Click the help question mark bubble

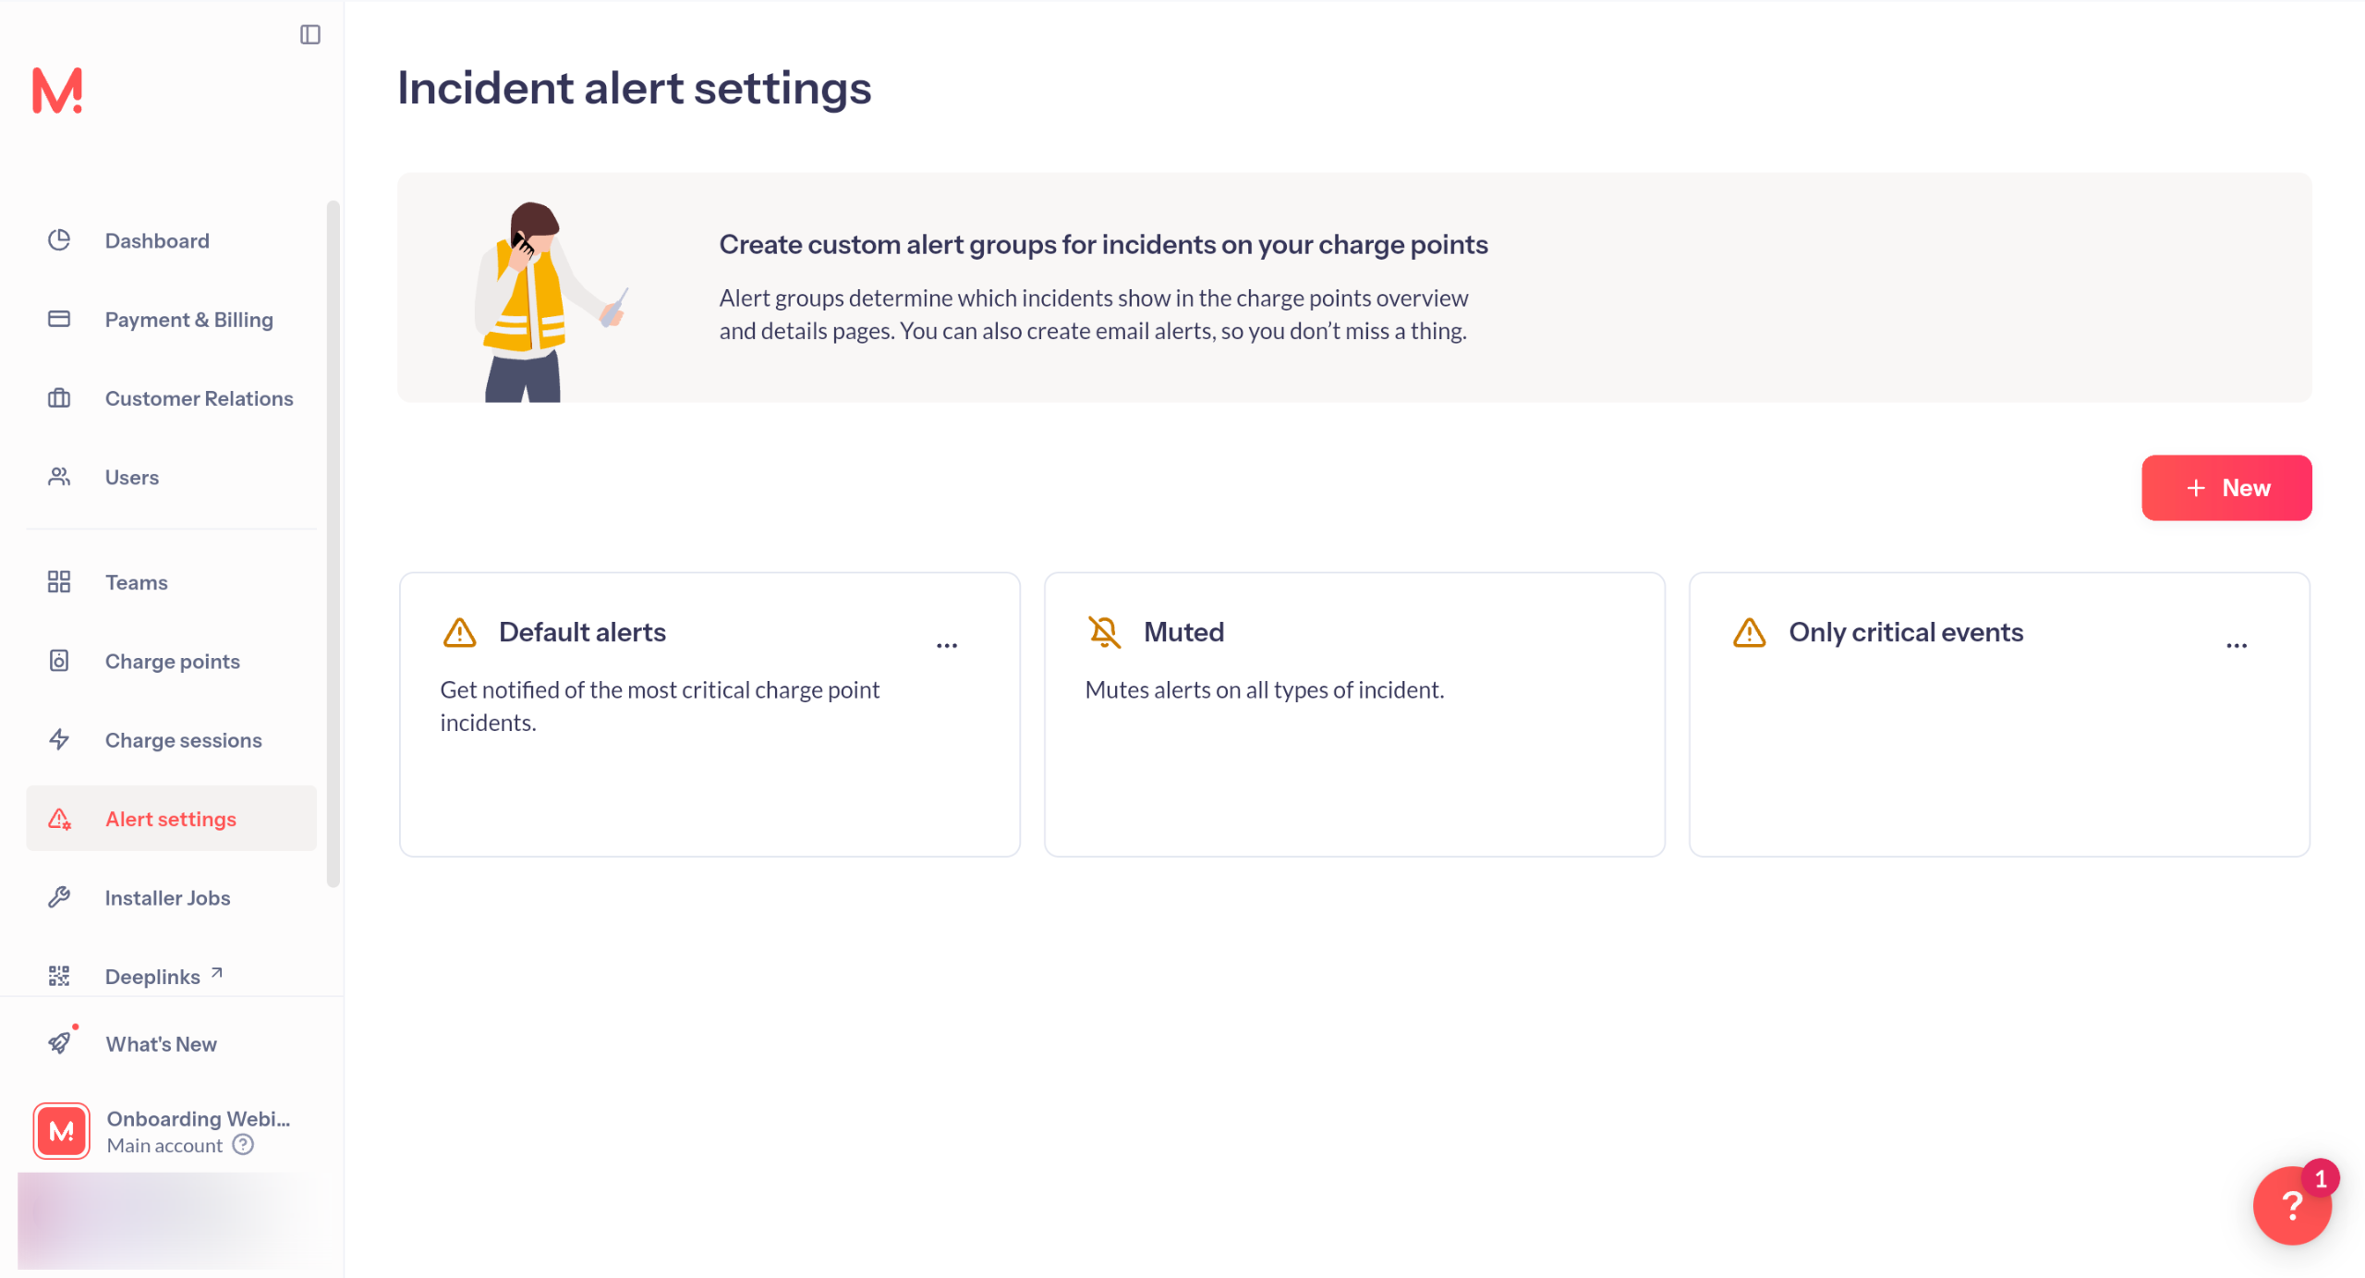pyautogui.click(x=2292, y=1205)
